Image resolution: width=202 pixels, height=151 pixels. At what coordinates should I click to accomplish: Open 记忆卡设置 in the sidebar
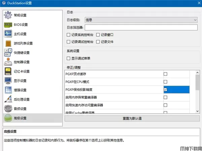[33, 71]
